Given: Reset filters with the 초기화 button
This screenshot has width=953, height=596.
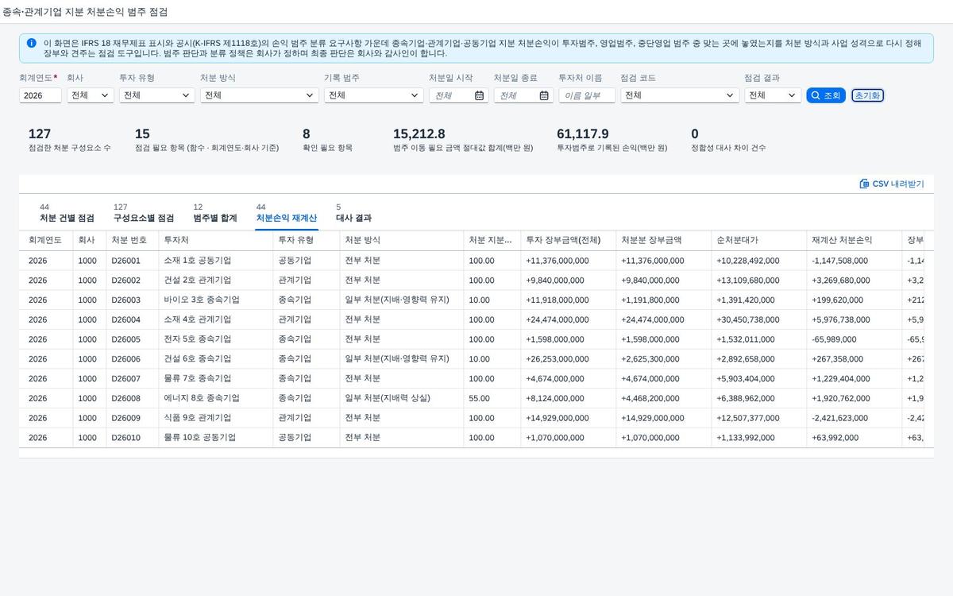Looking at the screenshot, I should 867,95.
